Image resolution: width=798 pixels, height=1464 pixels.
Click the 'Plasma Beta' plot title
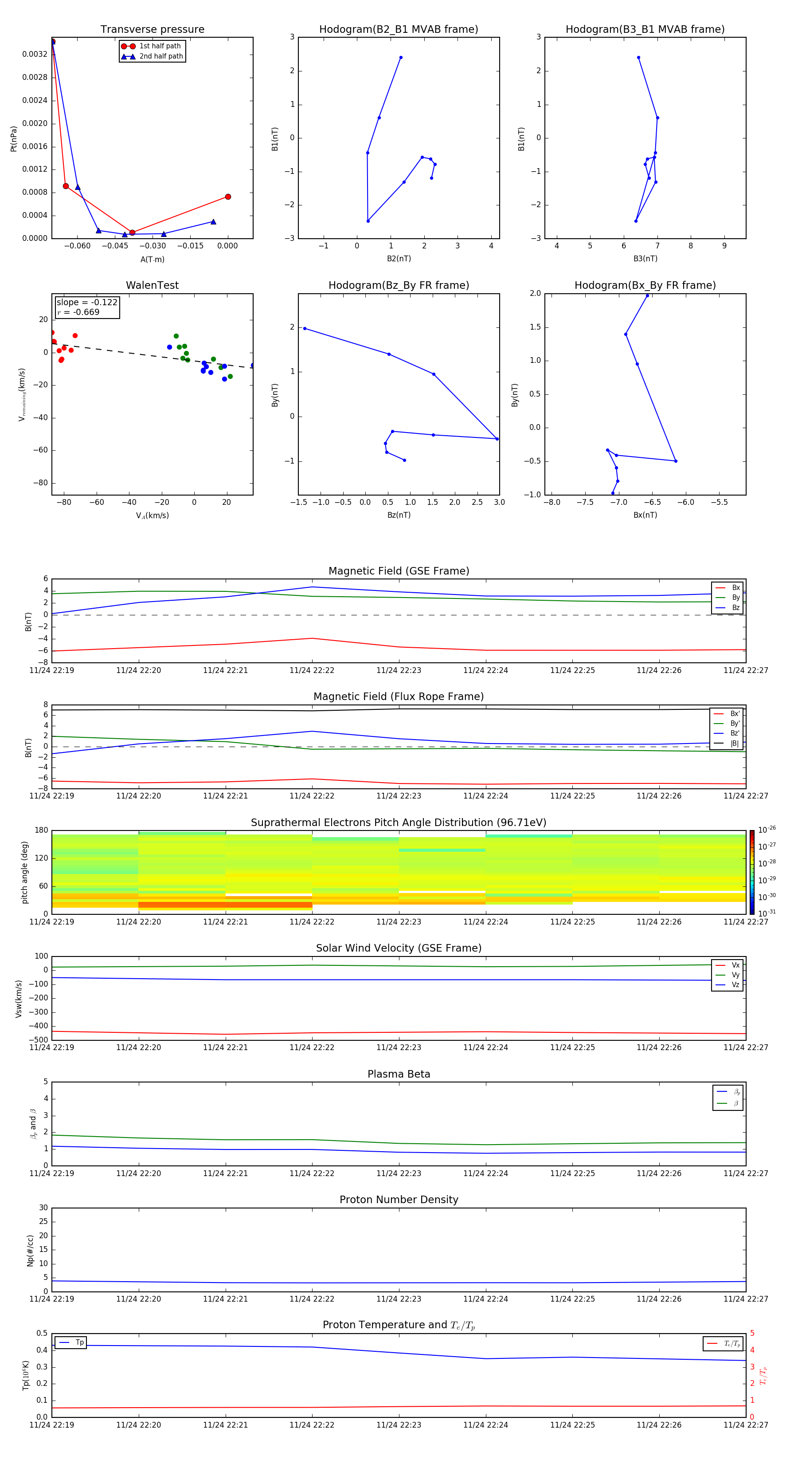click(x=399, y=1074)
